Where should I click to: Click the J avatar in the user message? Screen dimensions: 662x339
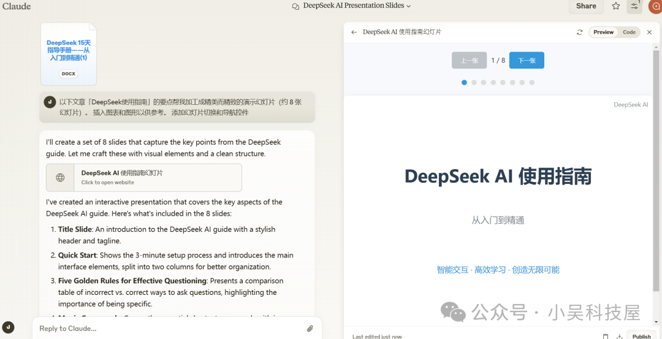(x=50, y=102)
